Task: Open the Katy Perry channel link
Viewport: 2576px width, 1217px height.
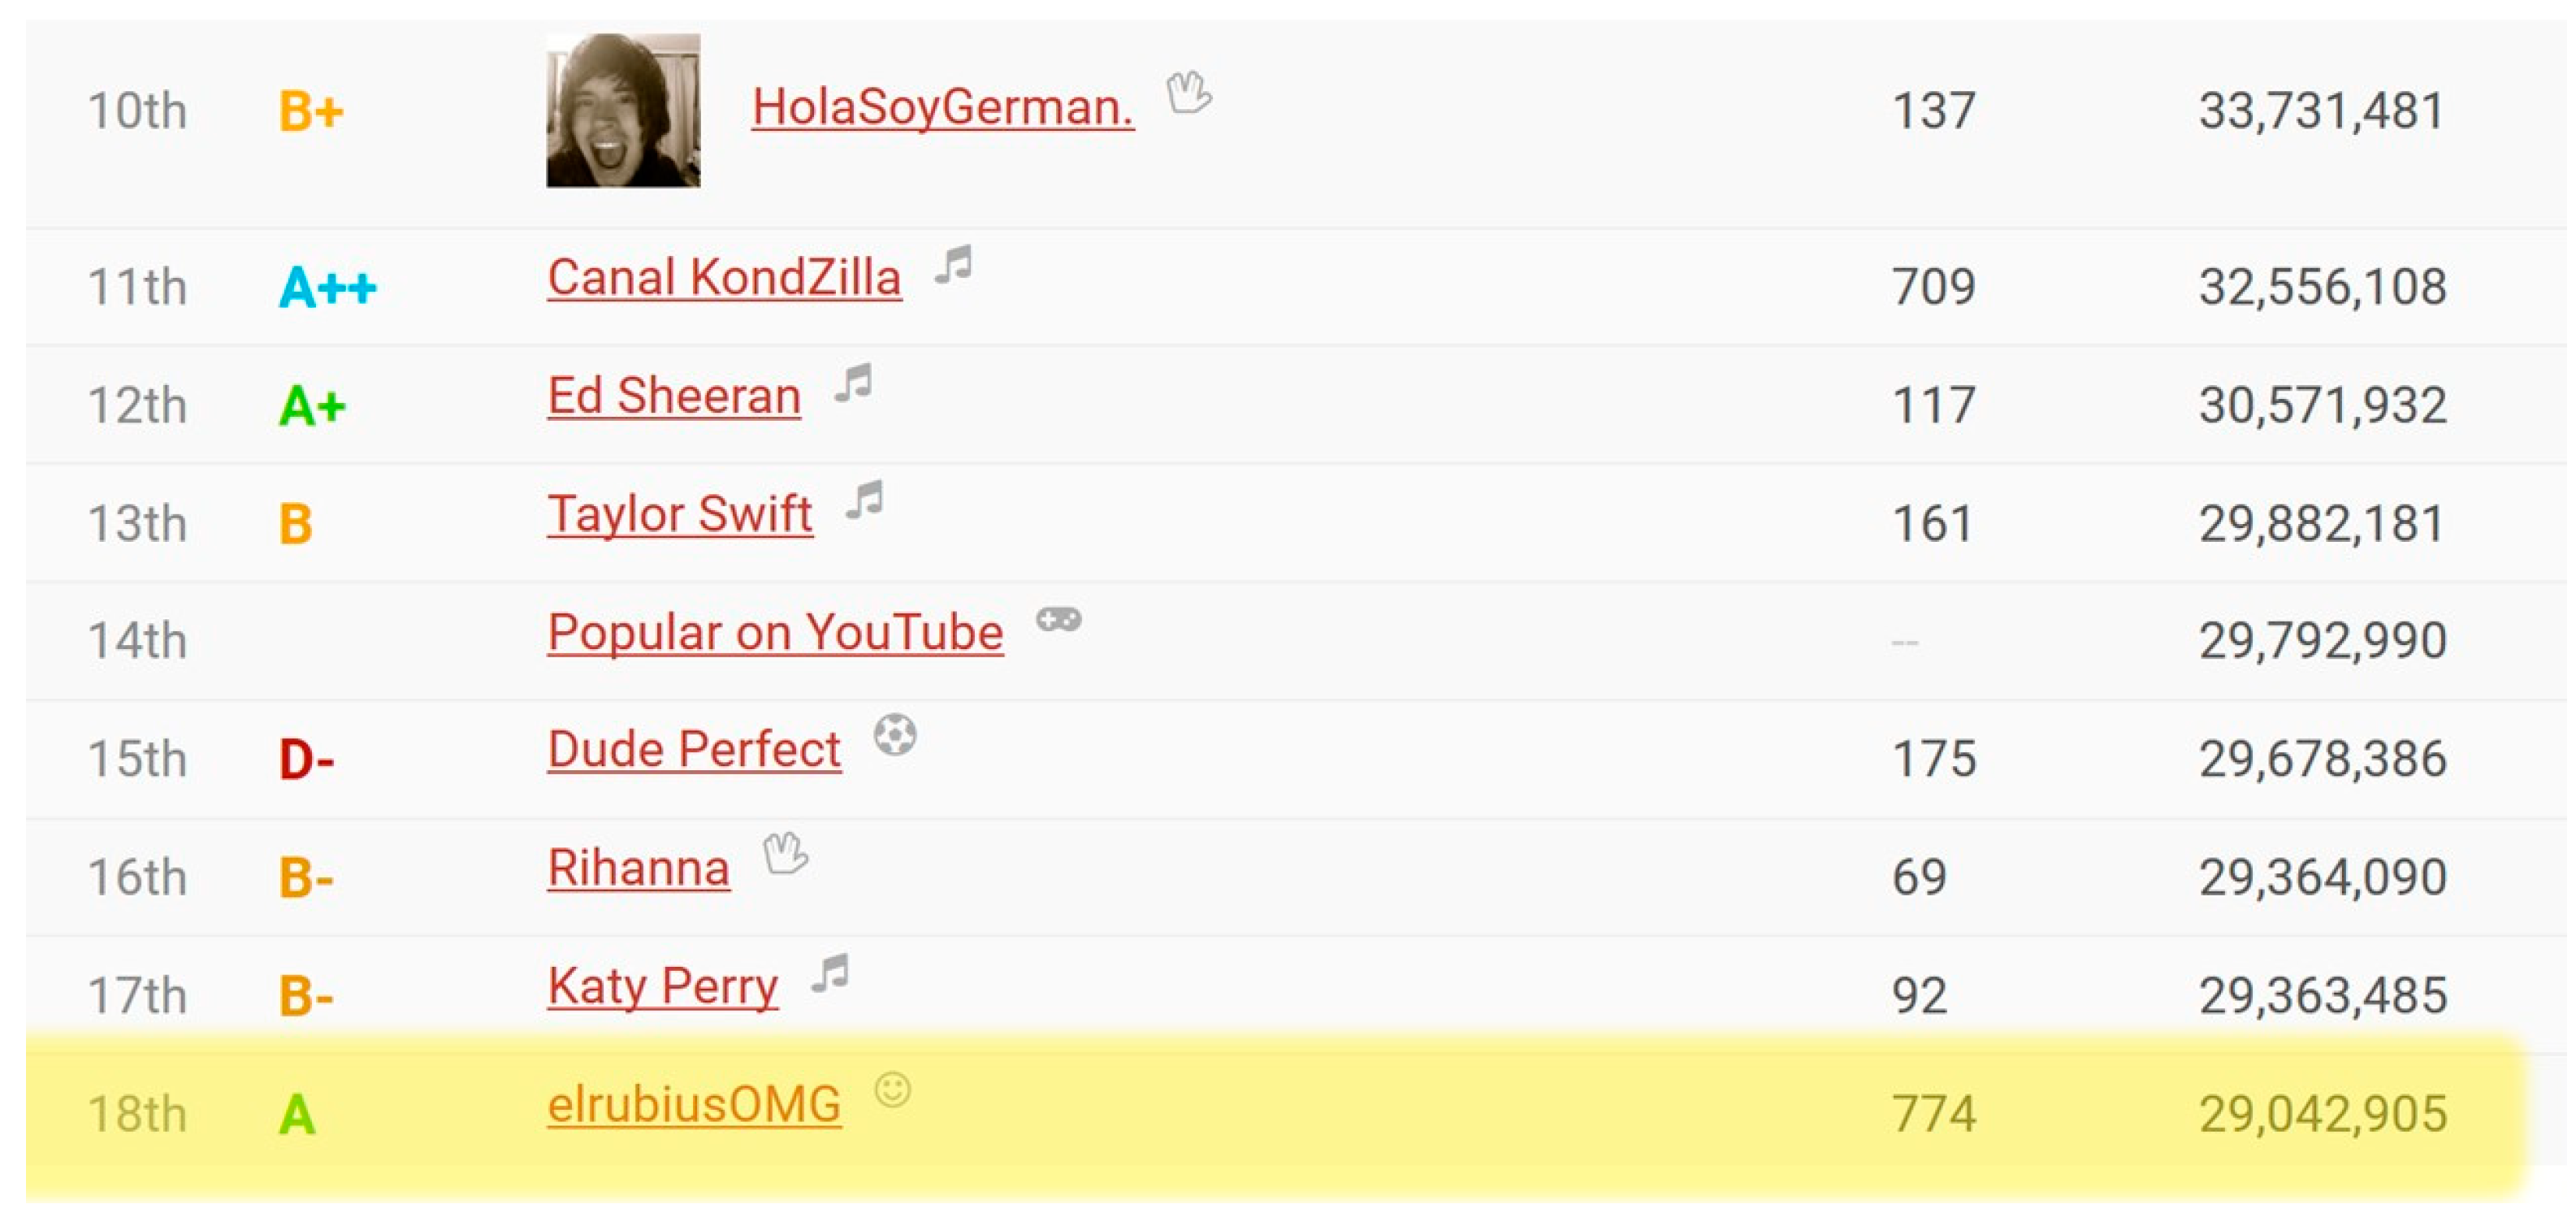Action: click(x=663, y=986)
